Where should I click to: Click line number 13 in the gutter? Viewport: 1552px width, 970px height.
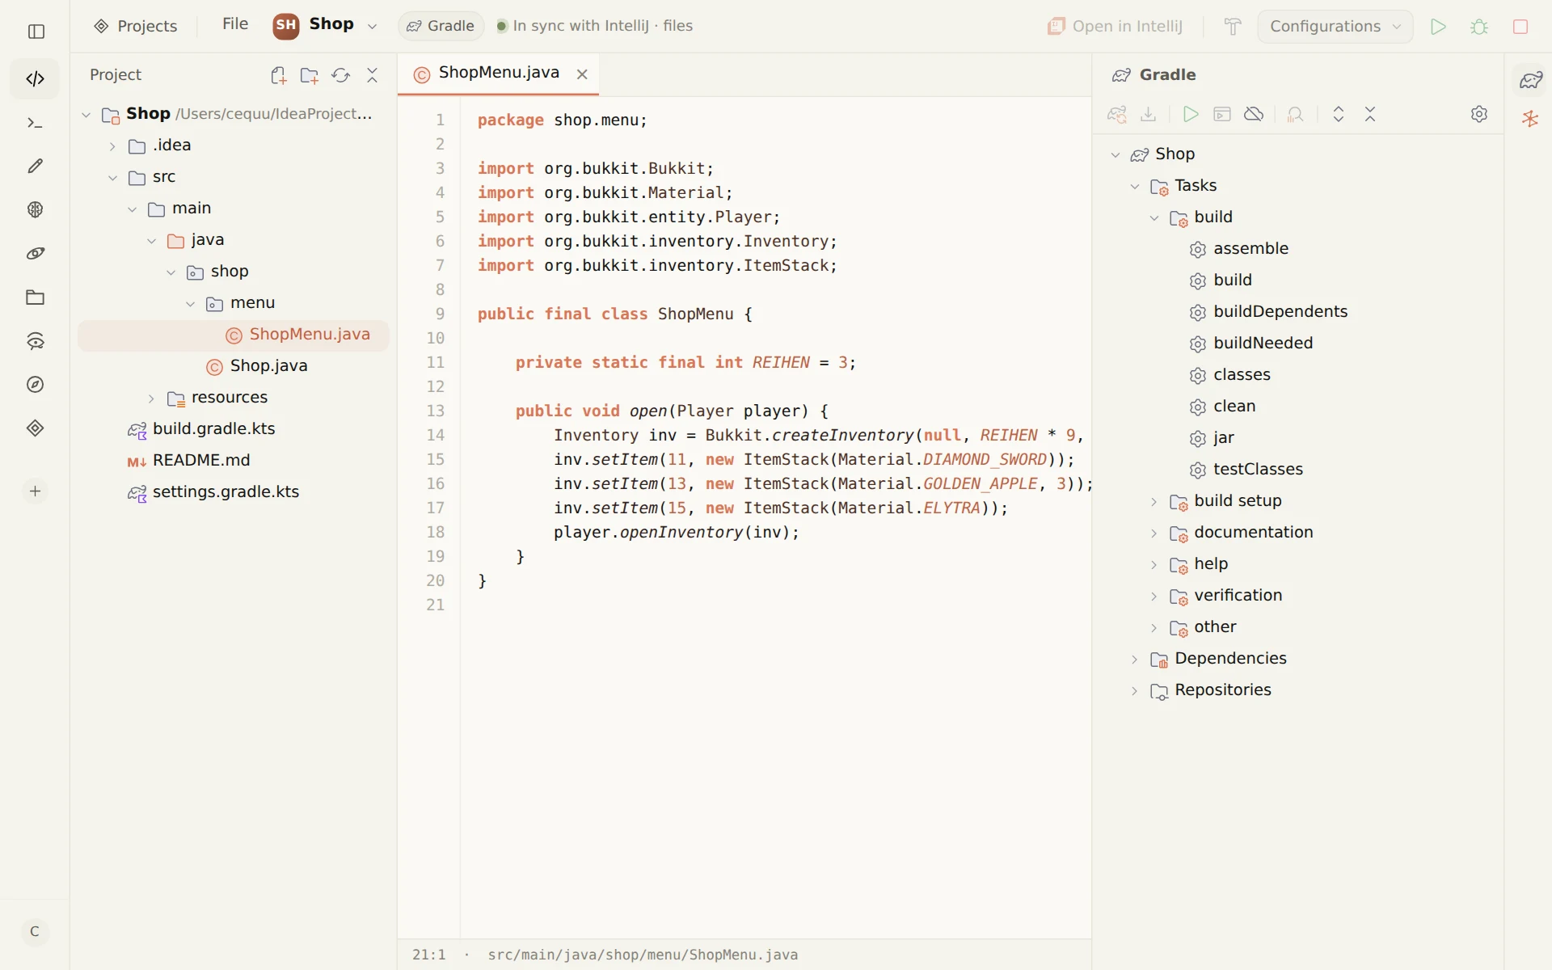tap(436, 411)
